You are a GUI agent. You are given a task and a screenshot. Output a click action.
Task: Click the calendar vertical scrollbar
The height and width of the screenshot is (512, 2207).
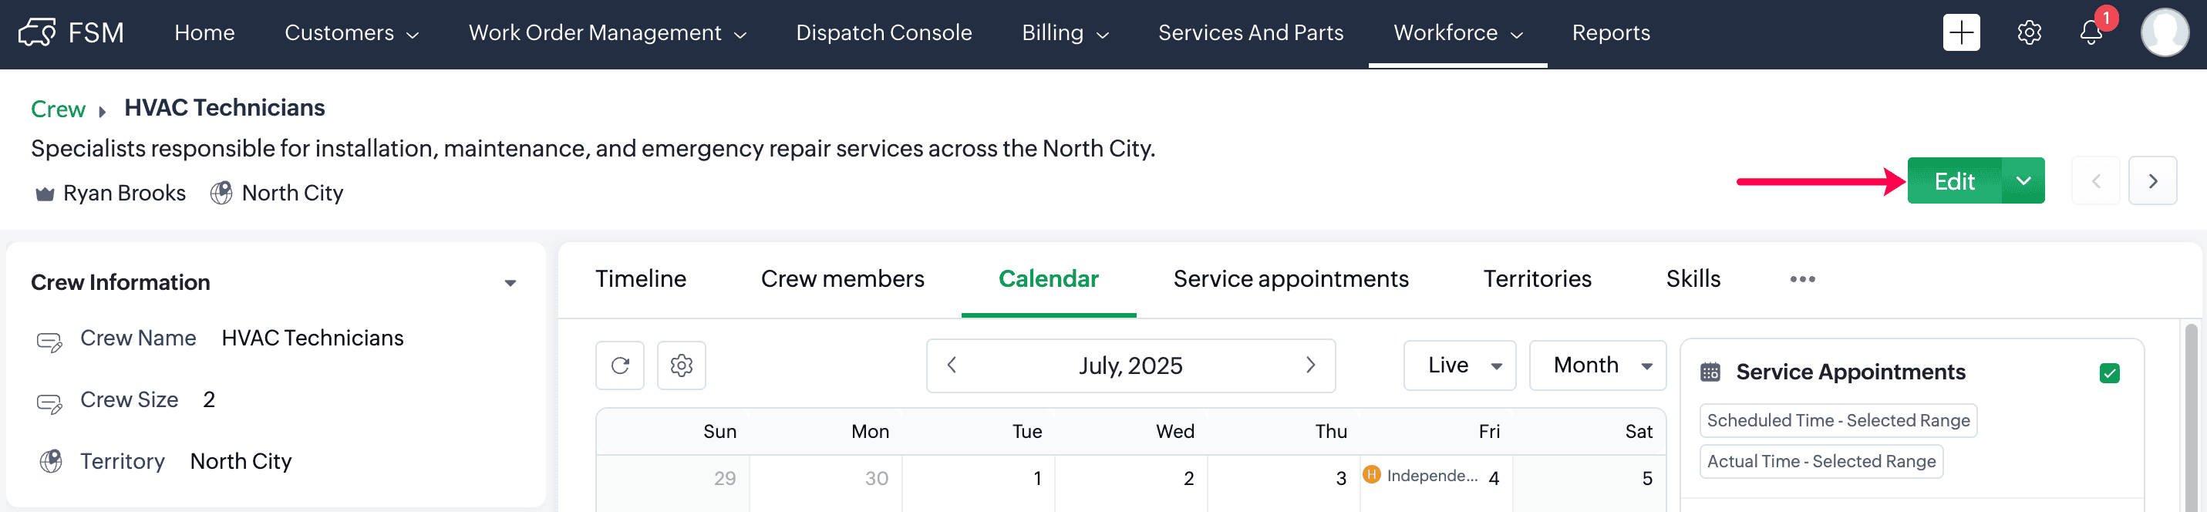tap(2191, 419)
